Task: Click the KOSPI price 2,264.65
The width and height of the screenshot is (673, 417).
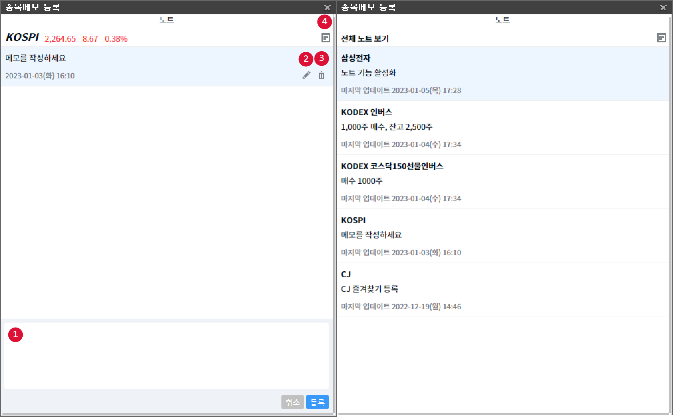Action: [x=60, y=39]
